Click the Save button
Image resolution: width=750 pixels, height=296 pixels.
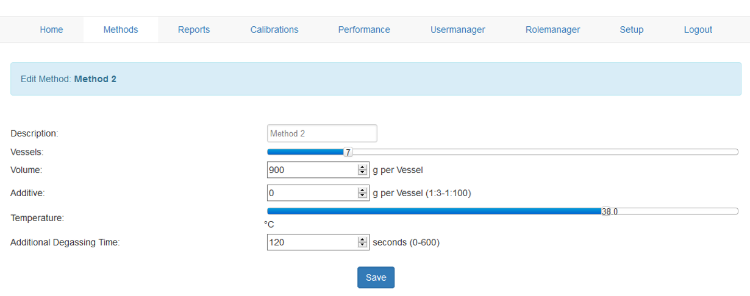376,277
